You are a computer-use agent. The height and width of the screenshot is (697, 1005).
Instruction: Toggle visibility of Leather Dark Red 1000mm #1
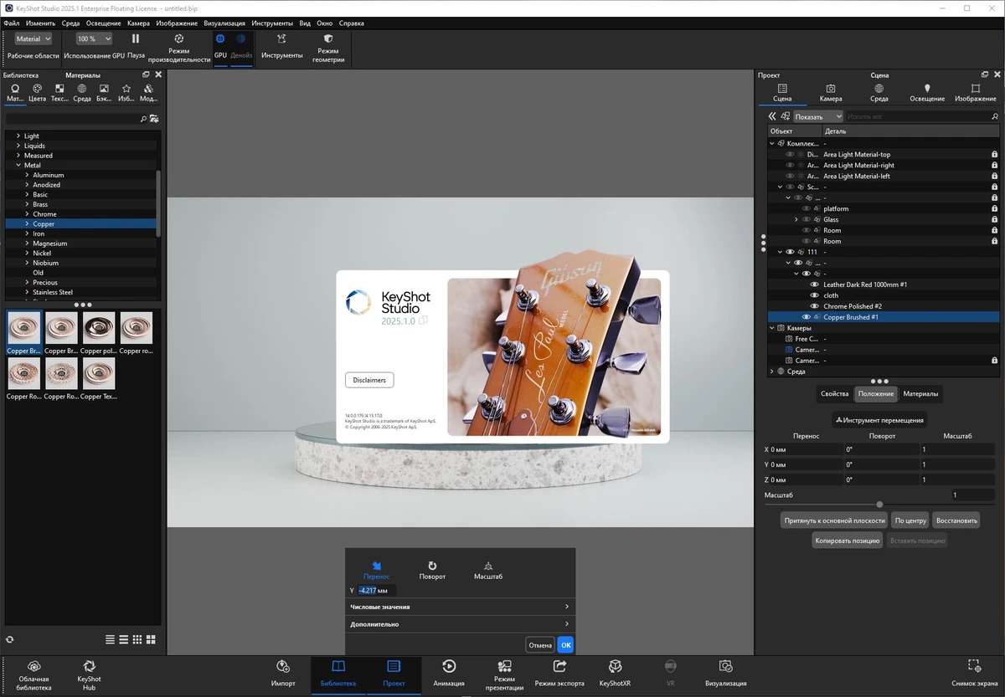pos(814,284)
